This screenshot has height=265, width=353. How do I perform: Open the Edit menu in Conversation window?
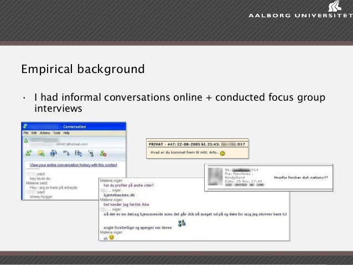(x=34, y=133)
